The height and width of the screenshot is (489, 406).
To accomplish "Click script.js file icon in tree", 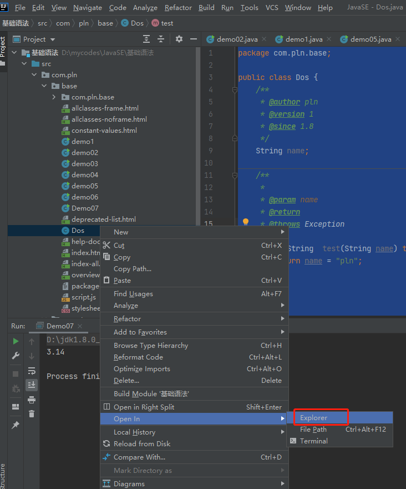I will pos(65,297).
